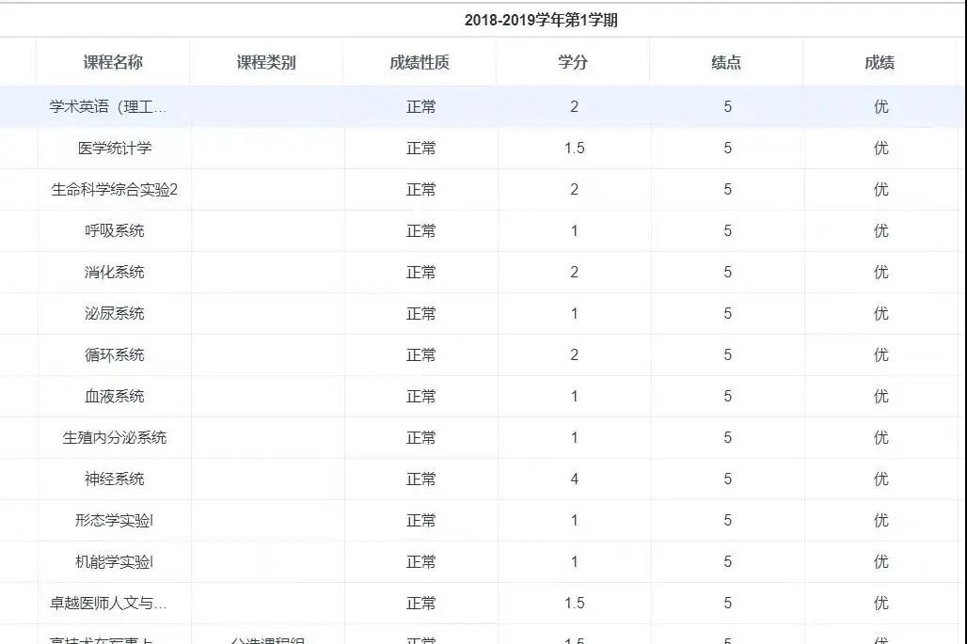
Task: Click the 成绩 column header
Action: click(x=880, y=63)
